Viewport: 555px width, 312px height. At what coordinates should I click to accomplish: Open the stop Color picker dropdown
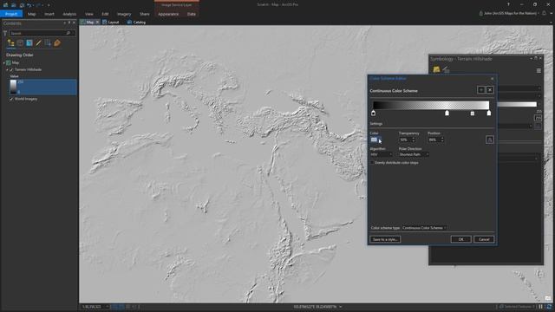(x=375, y=140)
